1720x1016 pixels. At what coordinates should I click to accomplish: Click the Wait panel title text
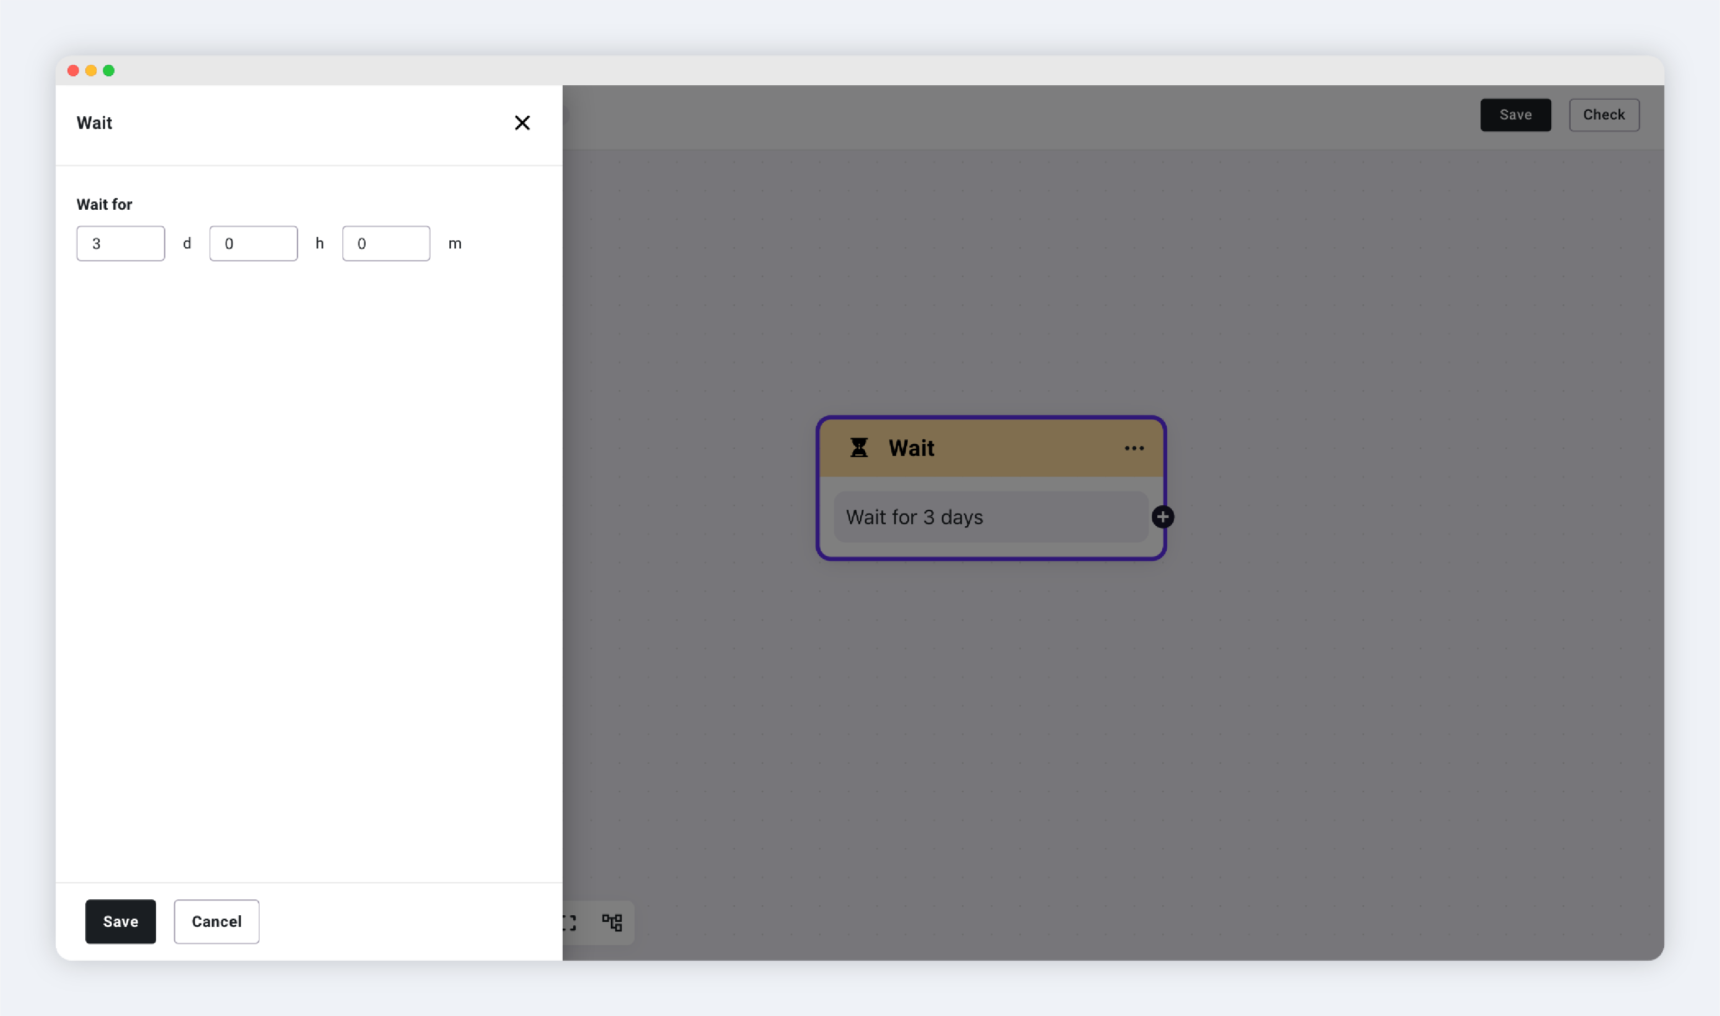point(95,122)
